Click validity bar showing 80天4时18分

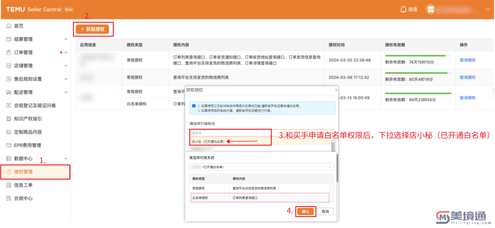pyautogui.click(x=418, y=73)
